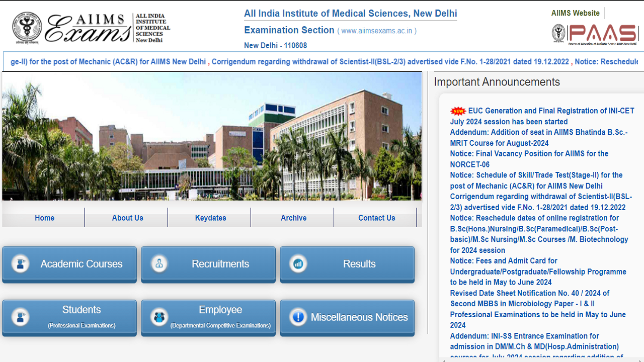644x362 pixels.
Task: Visit the AIIMS Website link
Action: [x=575, y=13]
